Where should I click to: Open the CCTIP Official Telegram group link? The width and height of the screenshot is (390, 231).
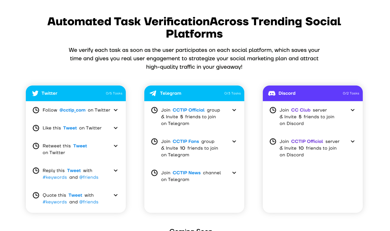click(189, 110)
